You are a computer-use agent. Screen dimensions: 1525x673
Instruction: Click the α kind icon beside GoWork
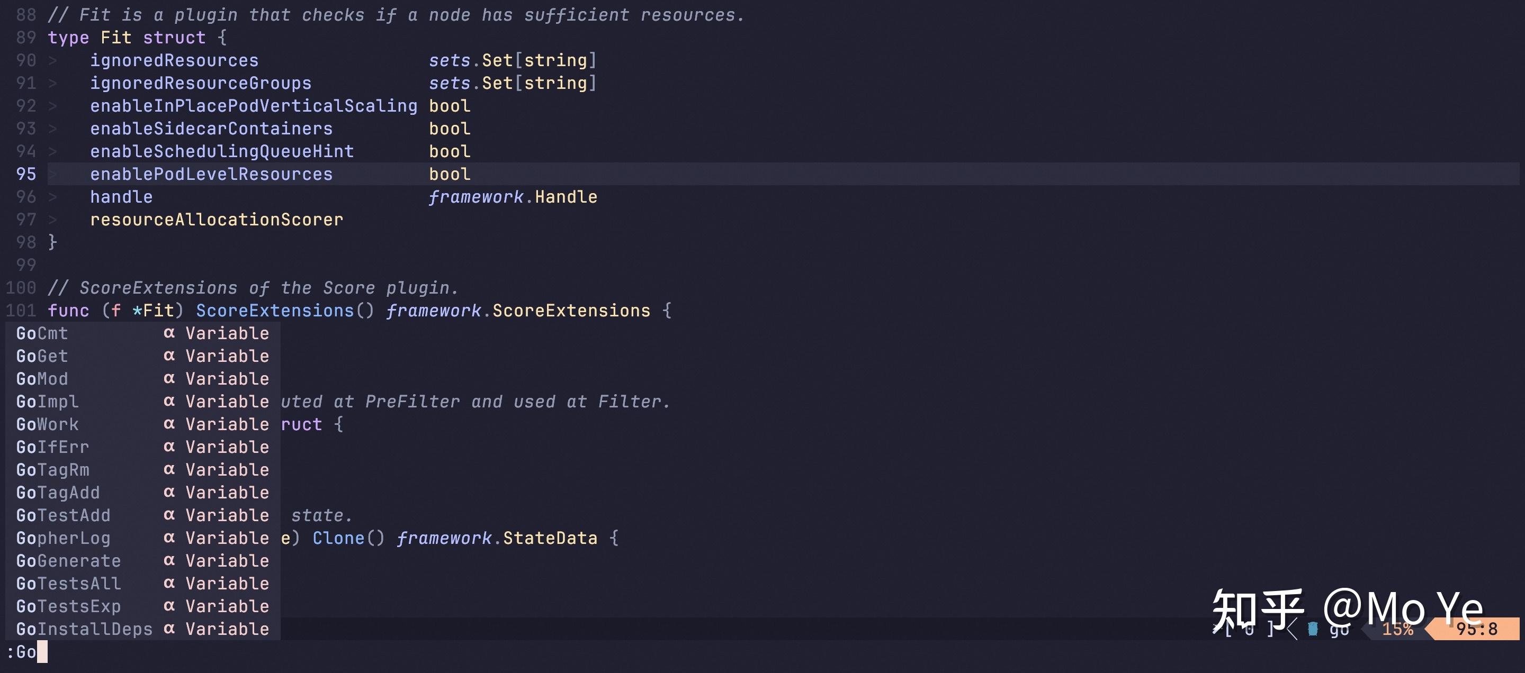pos(169,424)
